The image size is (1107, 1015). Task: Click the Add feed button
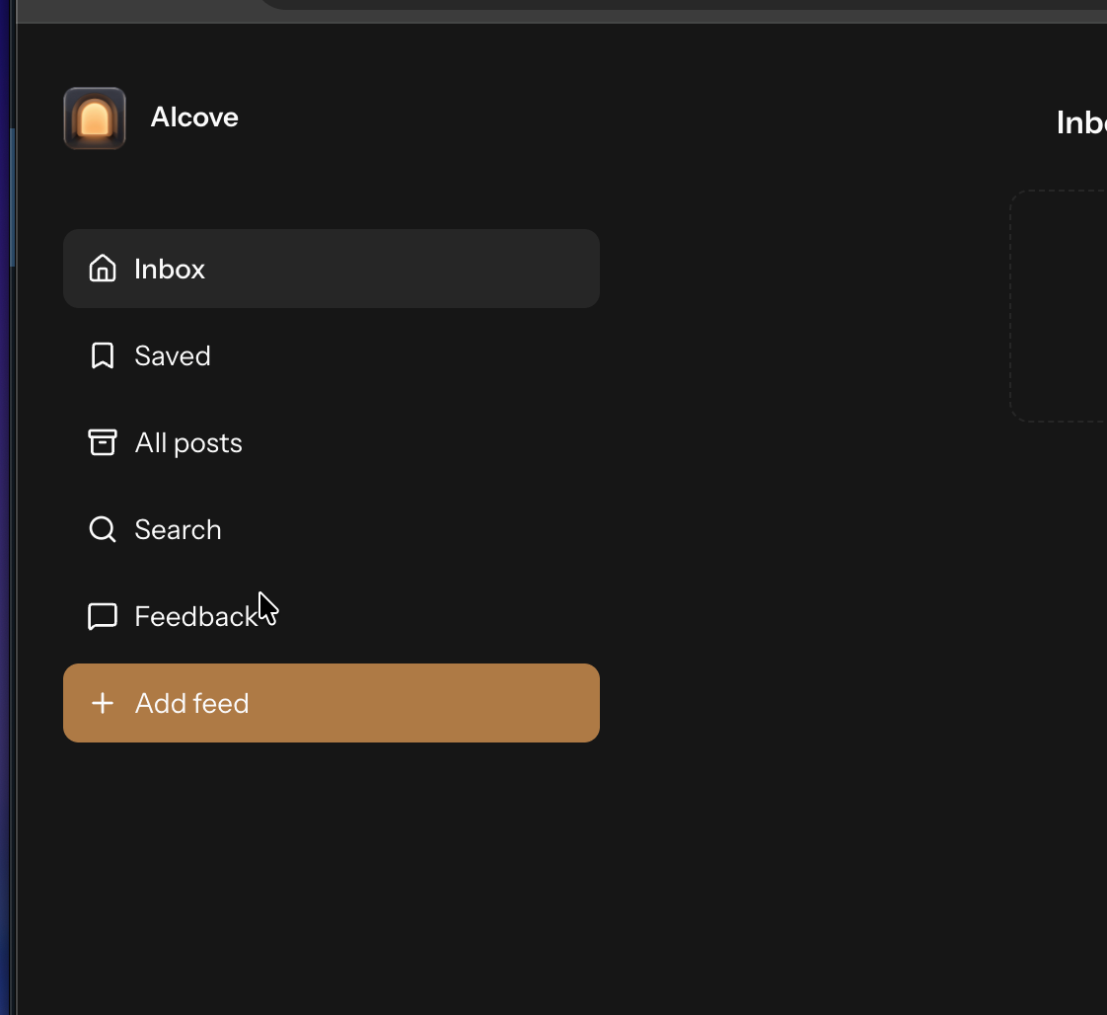(x=332, y=703)
